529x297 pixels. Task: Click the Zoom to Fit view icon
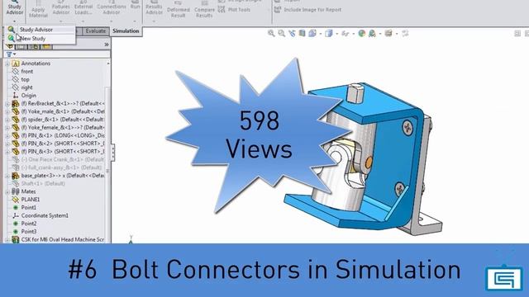271,33
